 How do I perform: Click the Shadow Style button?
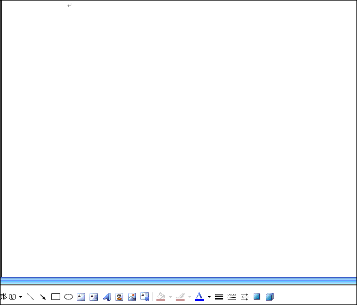(x=257, y=297)
